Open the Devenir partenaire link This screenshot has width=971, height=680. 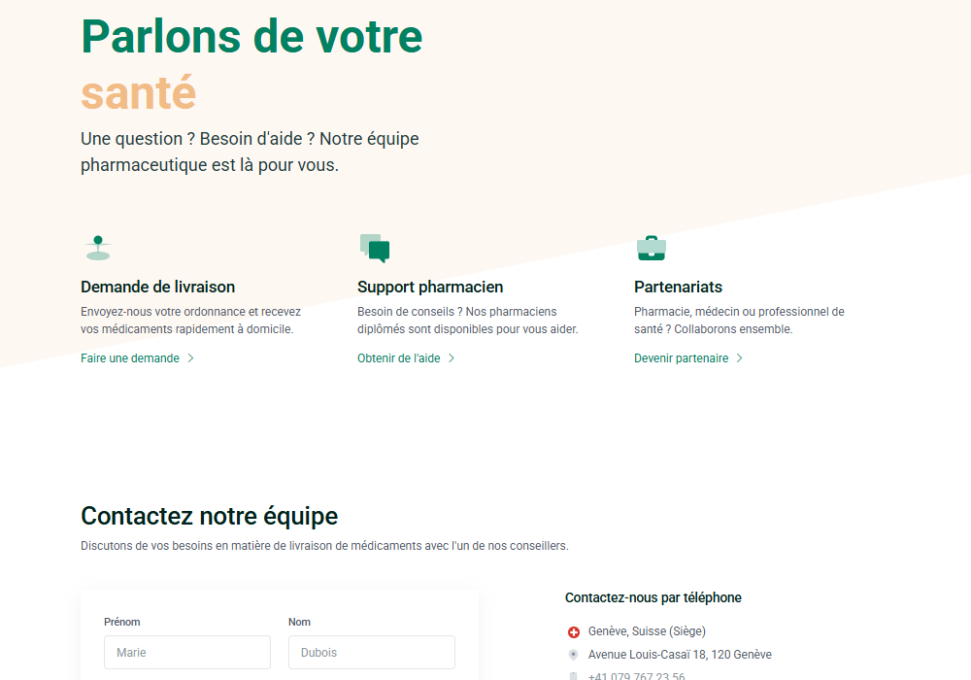pyautogui.click(x=681, y=358)
